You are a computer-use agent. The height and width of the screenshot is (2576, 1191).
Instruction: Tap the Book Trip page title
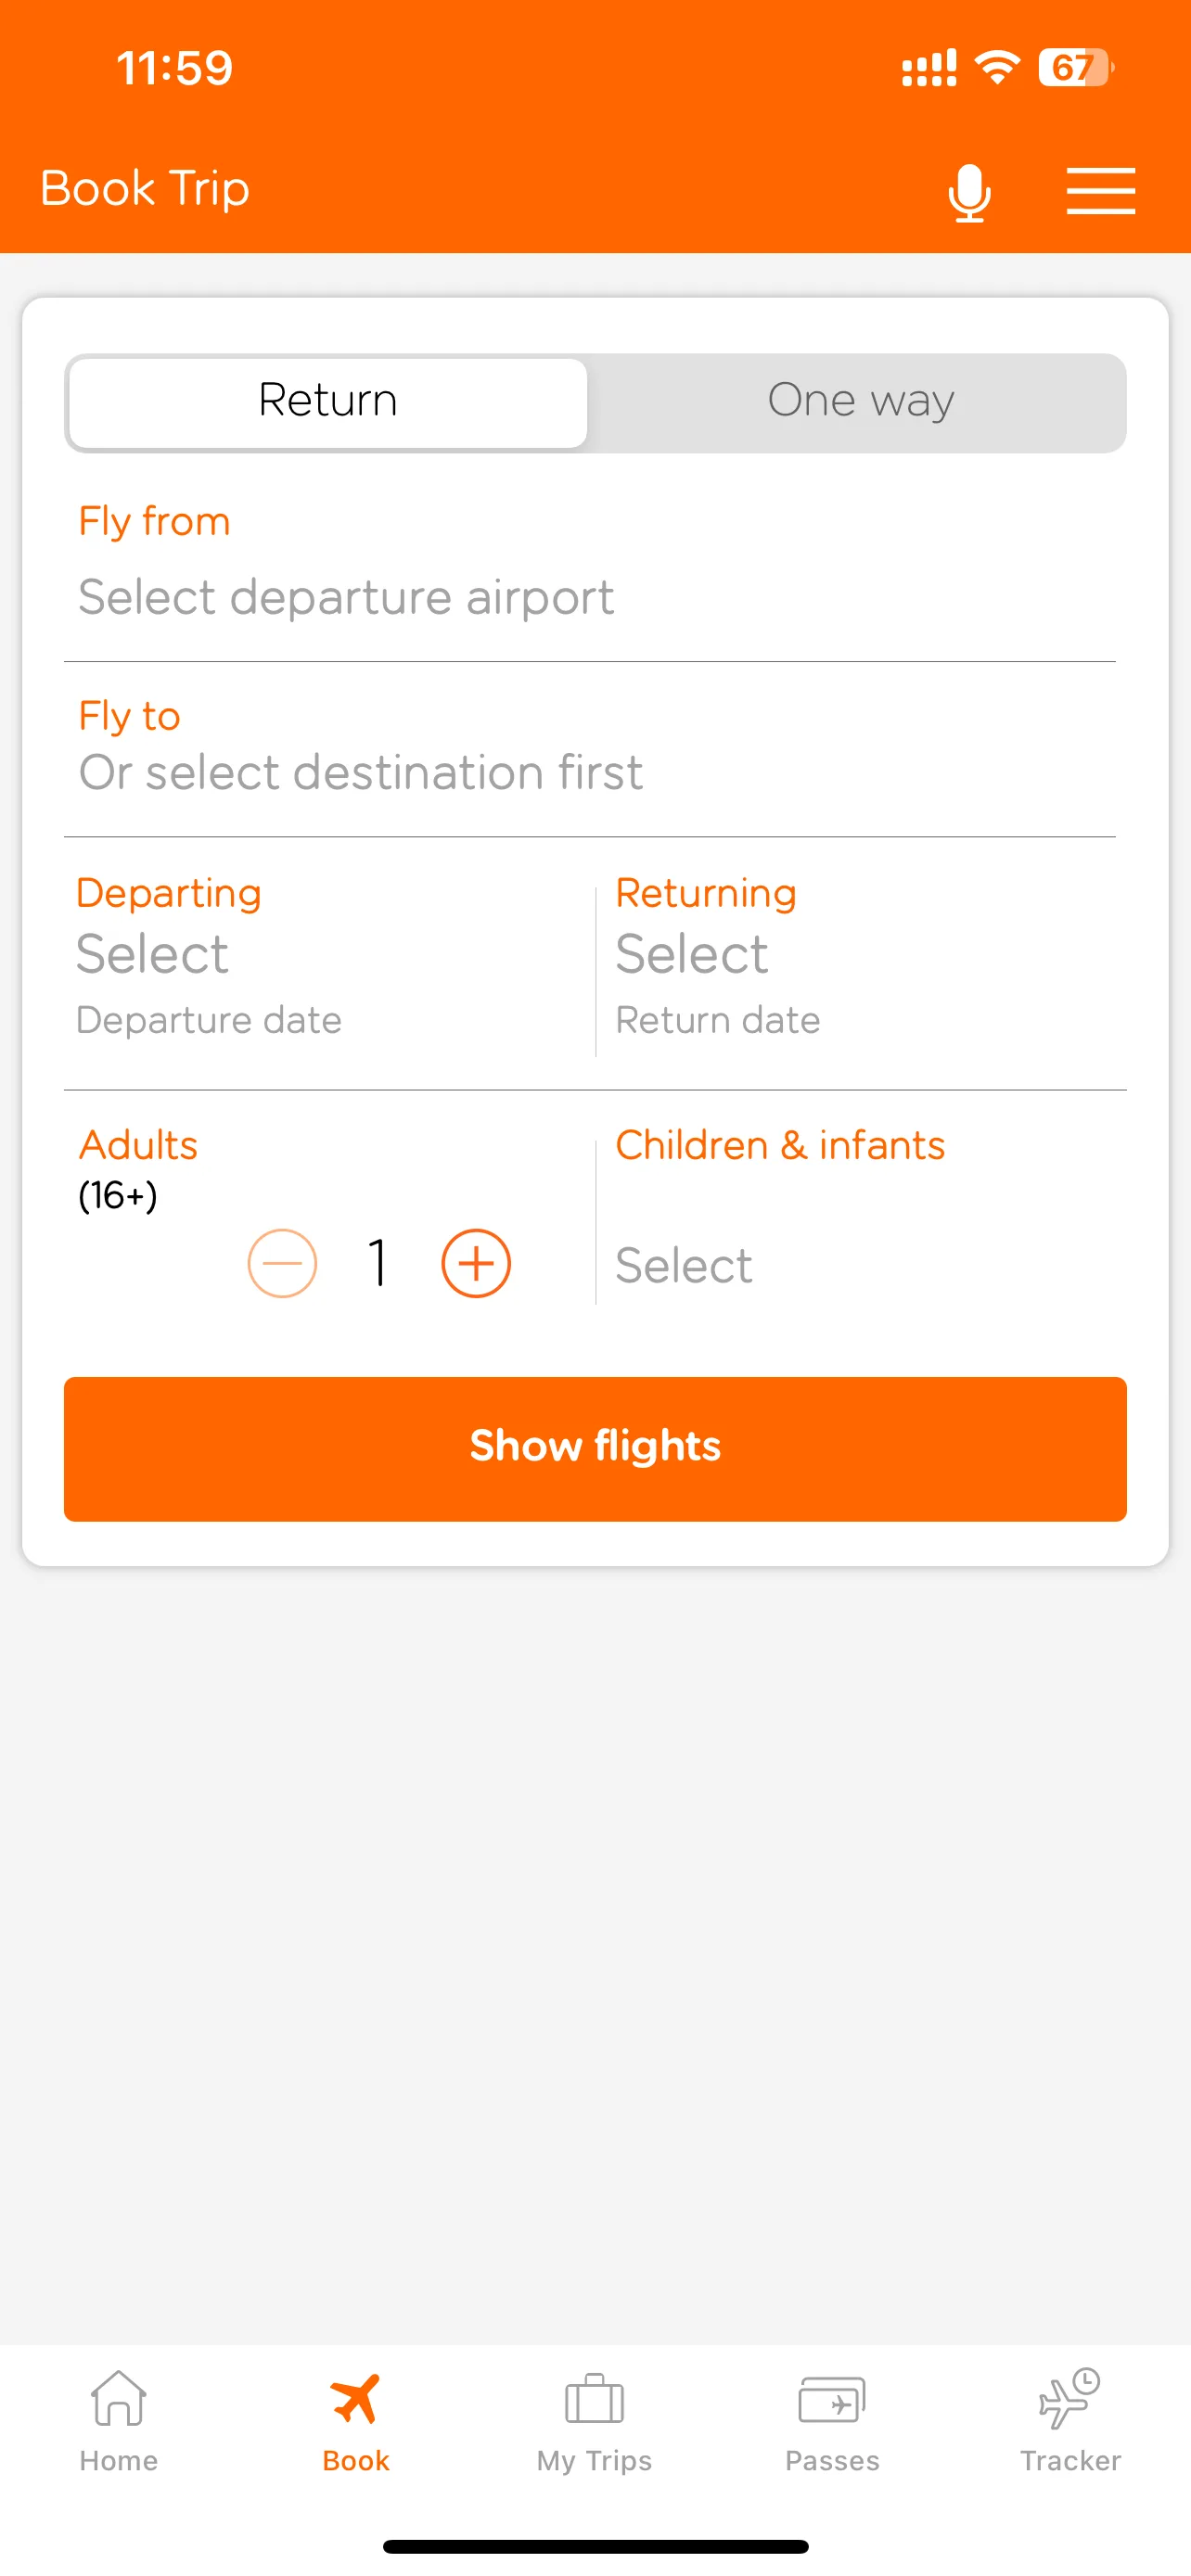pos(145,188)
